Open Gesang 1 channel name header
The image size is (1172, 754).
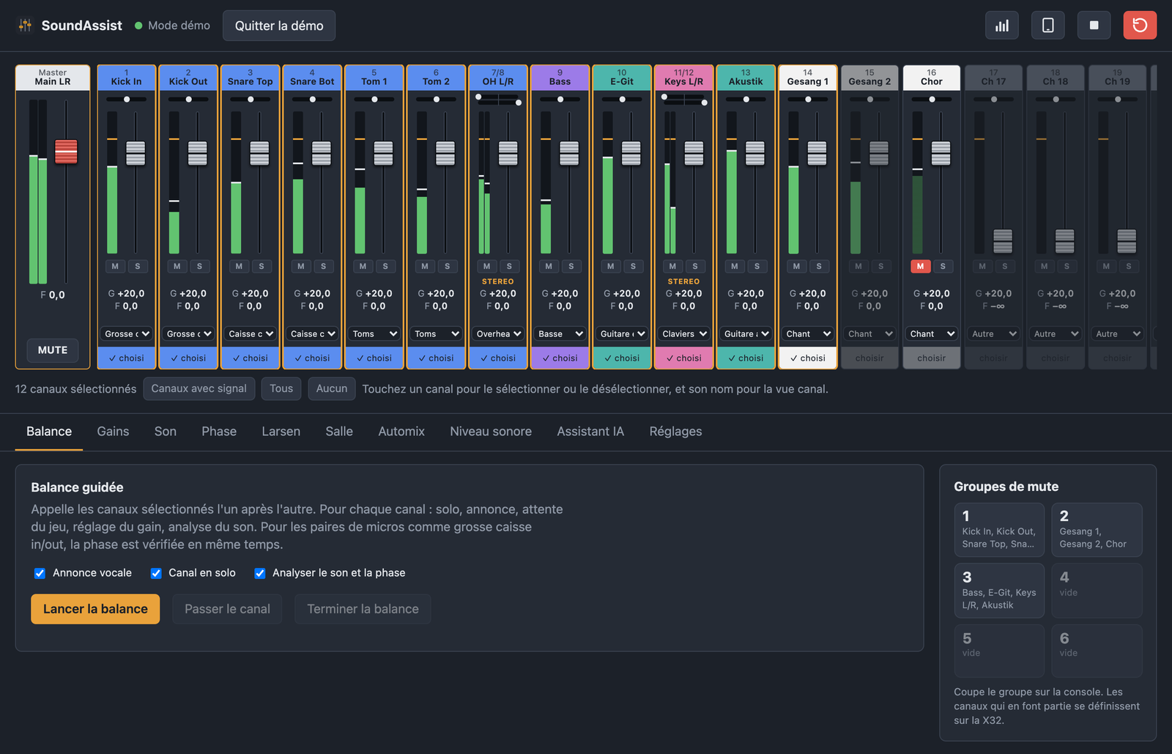coord(808,78)
